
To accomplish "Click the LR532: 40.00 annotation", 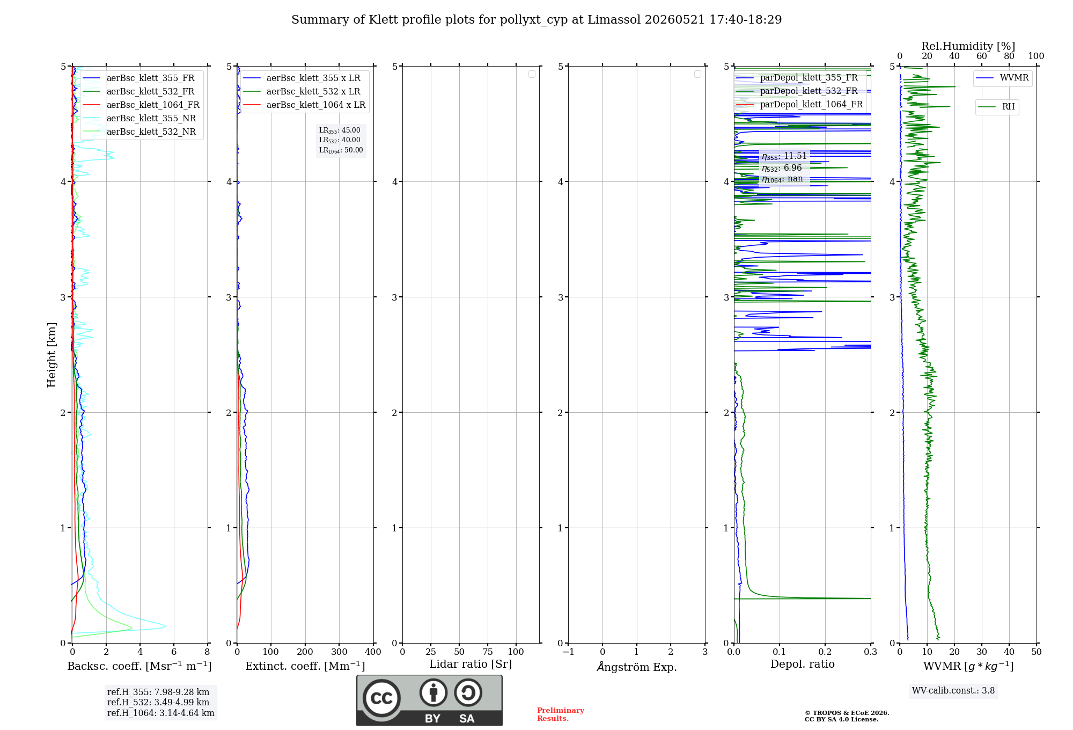I will point(340,140).
